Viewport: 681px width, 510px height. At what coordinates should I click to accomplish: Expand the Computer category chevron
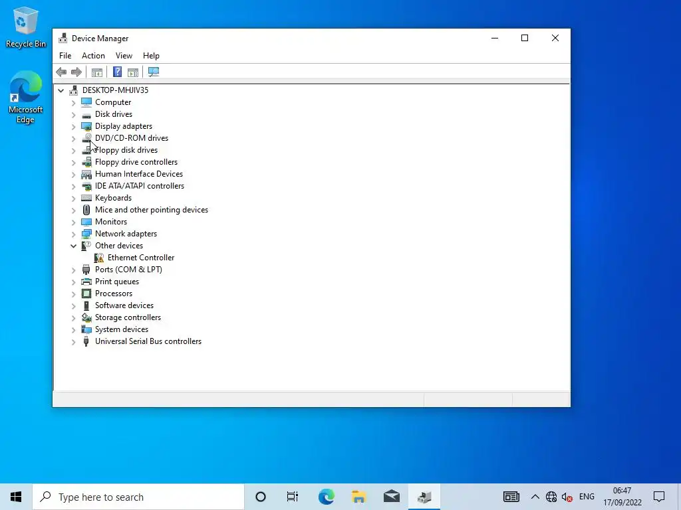73,103
